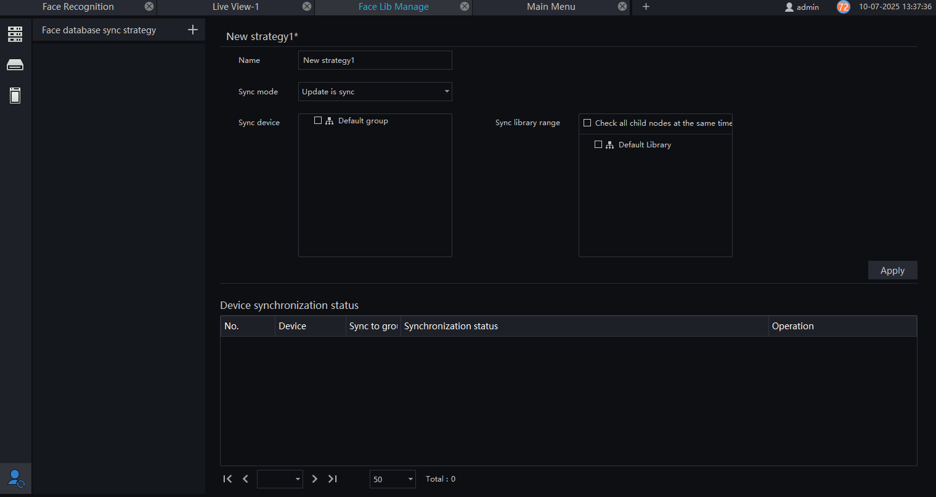Open the 50 items-per-page dropdown
This screenshot has height=497, width=936.
pos(393,479)
